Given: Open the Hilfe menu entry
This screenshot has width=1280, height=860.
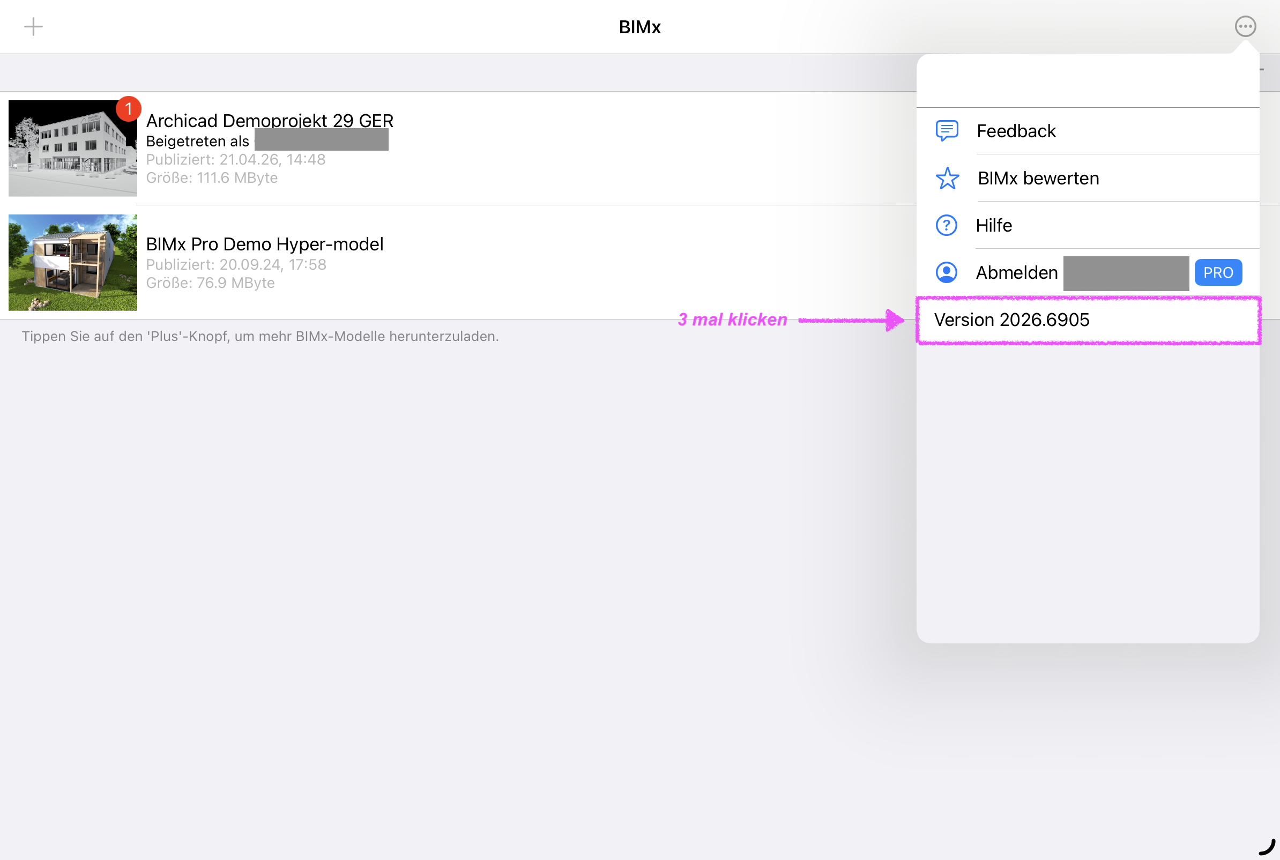Looking at the screenshot, I should point(1088,225).
